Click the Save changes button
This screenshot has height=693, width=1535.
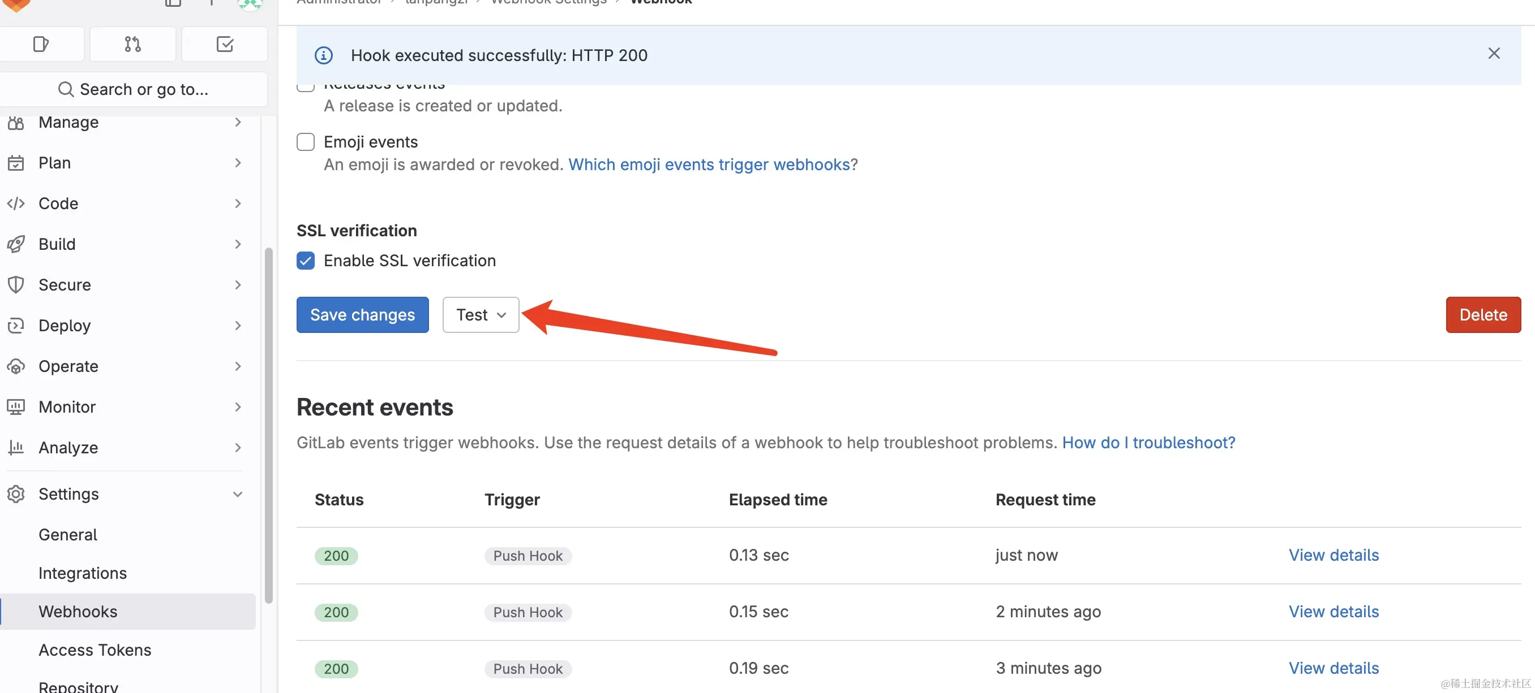362,315
